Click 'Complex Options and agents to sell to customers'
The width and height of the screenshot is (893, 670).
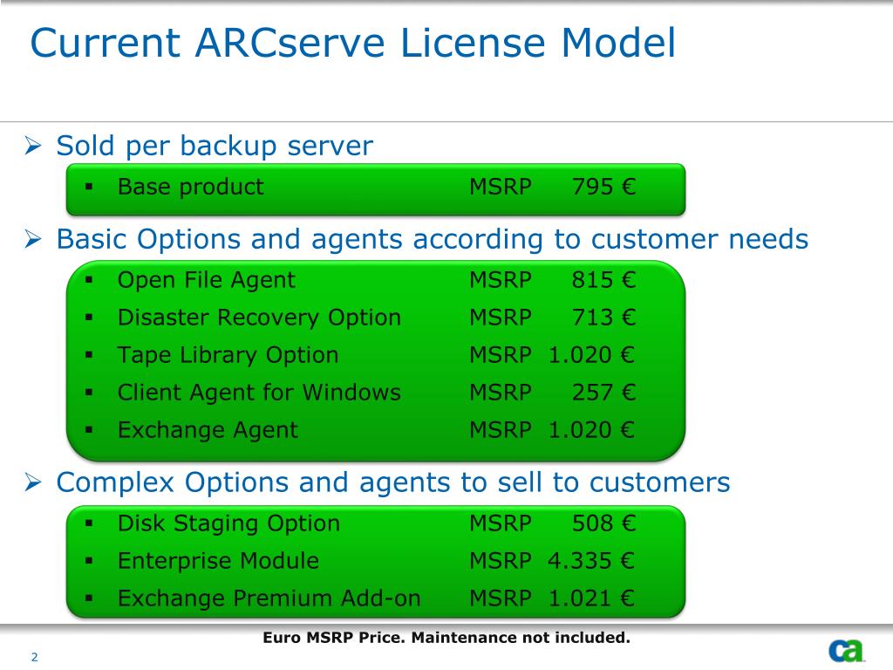coord(393,482)
